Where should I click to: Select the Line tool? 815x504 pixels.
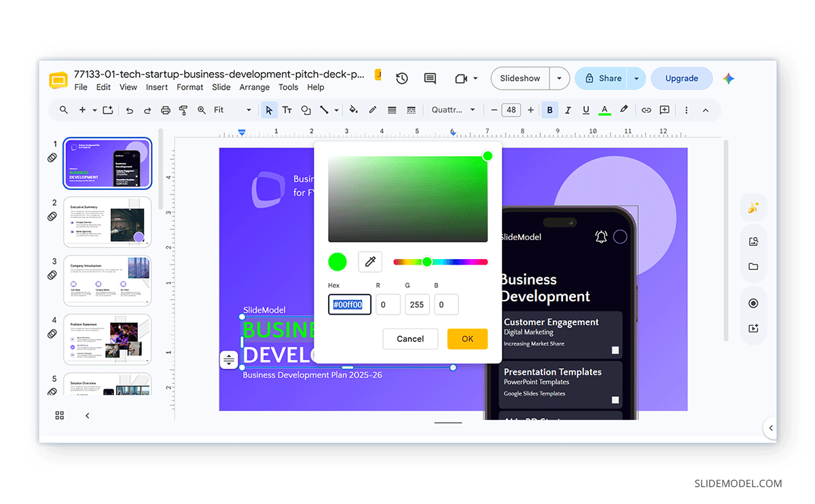point(324,110)
